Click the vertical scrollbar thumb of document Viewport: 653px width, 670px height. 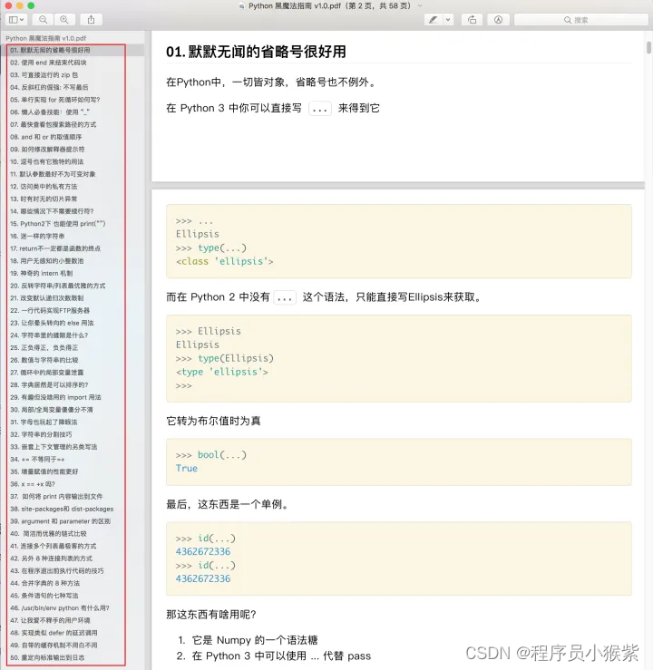coord(648,47)
